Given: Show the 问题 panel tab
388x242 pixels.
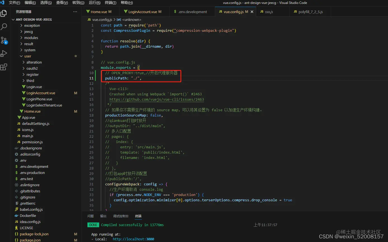Looking at the screenshot, I should point(91,216).
